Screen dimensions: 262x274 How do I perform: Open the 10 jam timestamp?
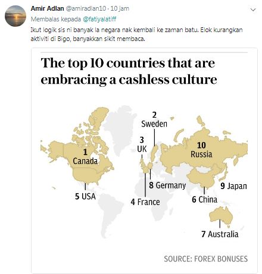(120, 8)
